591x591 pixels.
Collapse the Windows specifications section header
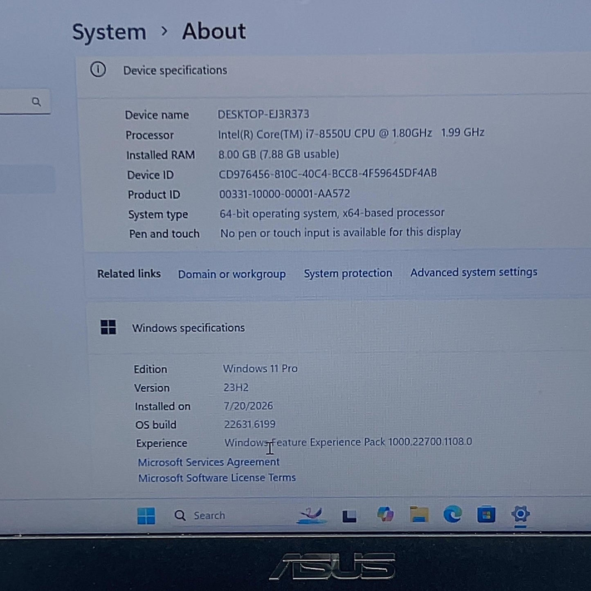(339, 328)
